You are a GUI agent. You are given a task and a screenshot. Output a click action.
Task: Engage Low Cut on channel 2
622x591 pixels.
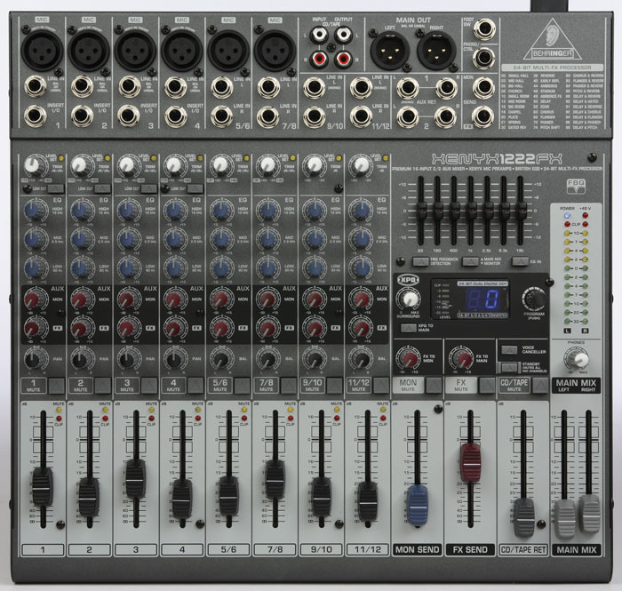(102, 188)
